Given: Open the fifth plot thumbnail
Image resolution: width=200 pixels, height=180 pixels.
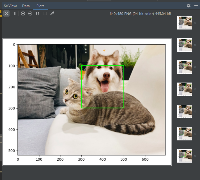Looking at the screenshot, I should pyautogui.click(x=185, y=111).
